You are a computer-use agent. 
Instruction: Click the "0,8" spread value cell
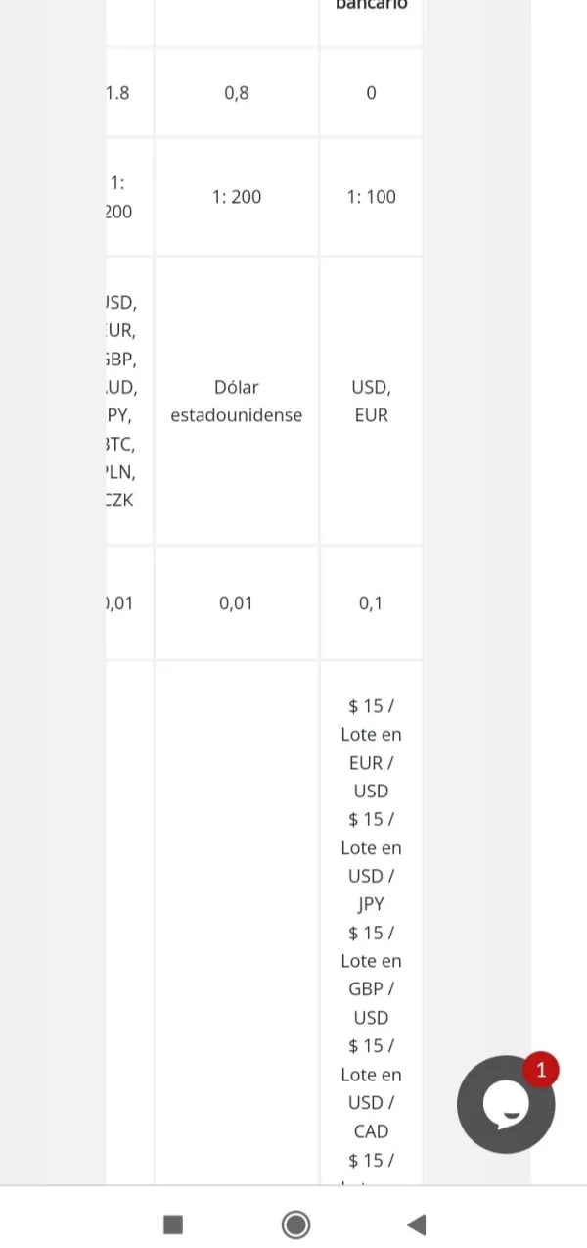click(237, 93)
